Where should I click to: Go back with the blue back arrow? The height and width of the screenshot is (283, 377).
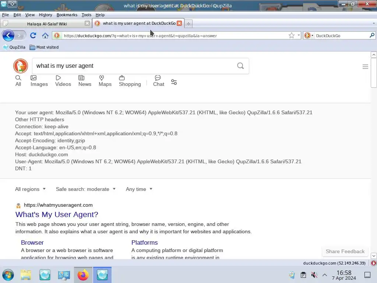coord(8,36)
